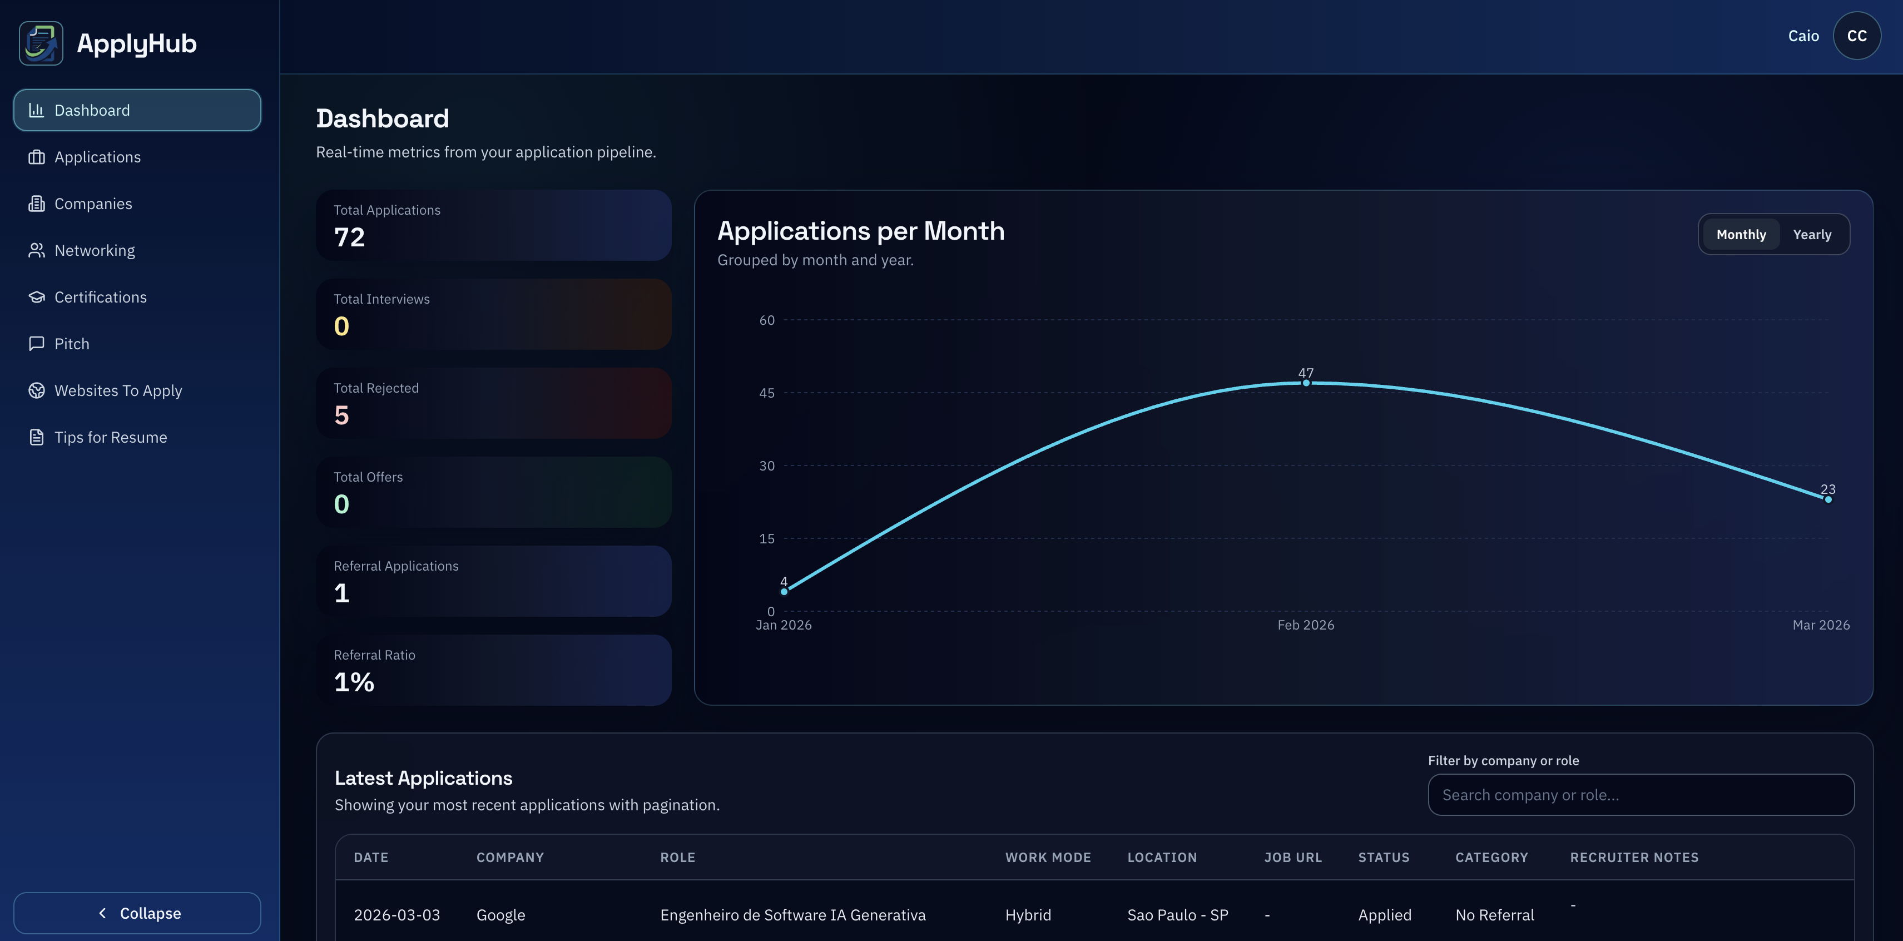Collapse the left sidebar
Image resolution: width=1903 pixels, height=941 pixels.
pyautogui.click(x=137, y=912)
